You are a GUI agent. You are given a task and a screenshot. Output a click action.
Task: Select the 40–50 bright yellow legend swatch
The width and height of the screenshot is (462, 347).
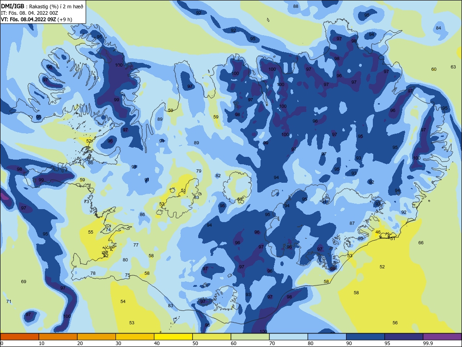coord(173,337)
